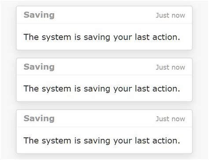Click the header between the second toast's title and timestamp
209x160 pixels.
[x=105, y=67]
